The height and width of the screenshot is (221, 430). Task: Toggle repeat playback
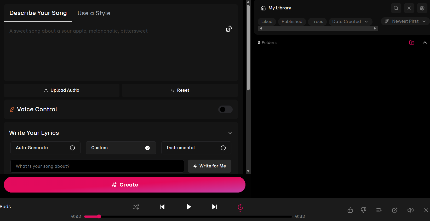(x=240, y=207)
